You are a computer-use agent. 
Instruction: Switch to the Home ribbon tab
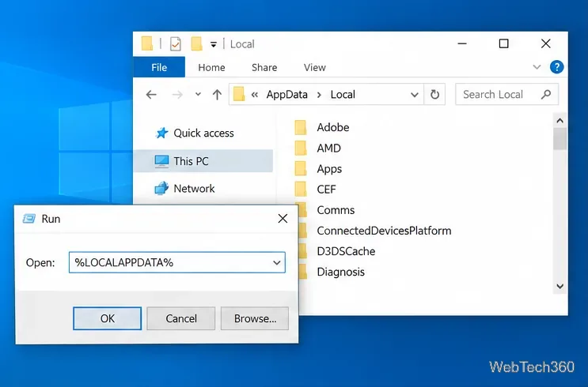pos(211,67)
